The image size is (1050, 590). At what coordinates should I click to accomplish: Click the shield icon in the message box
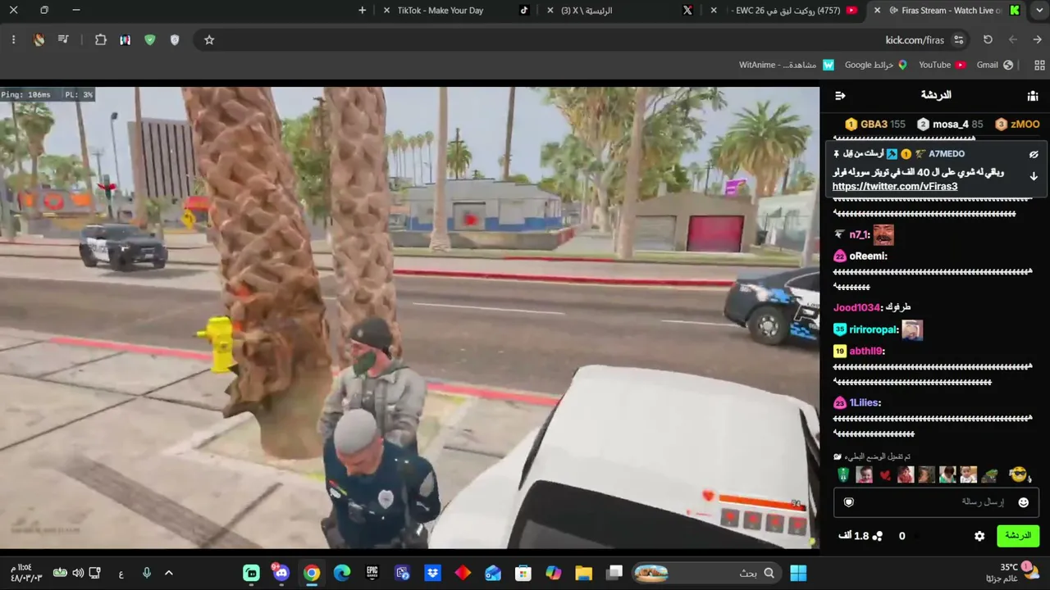[849, 502]
